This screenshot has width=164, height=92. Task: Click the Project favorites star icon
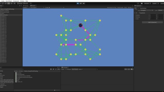pyautogui.click(x=56, y=69)
